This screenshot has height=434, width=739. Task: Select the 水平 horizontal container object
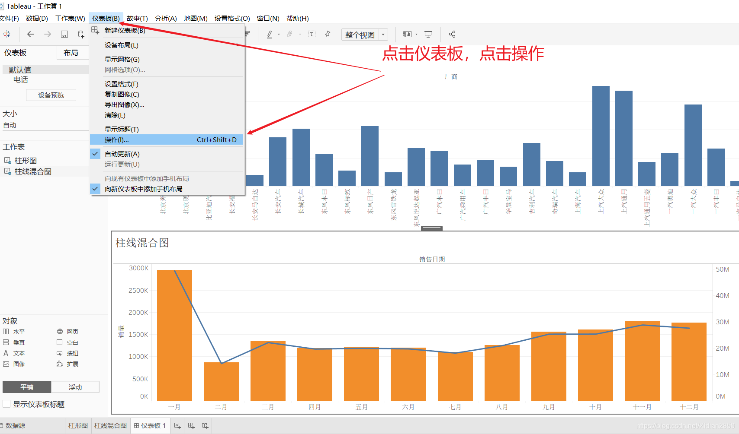click(x=14, y=332)
